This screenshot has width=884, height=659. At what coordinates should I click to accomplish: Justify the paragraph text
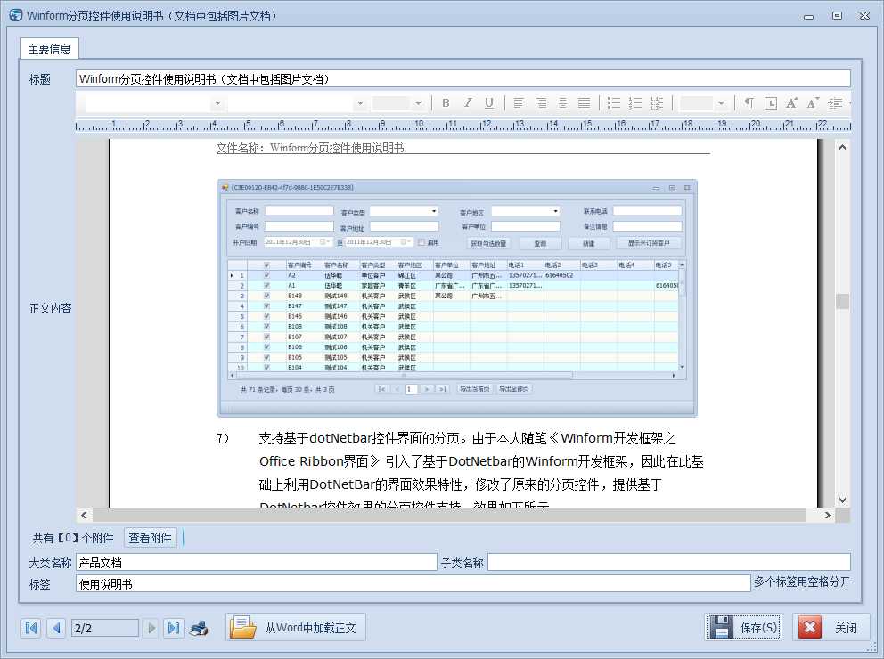[x=584, y=103]
